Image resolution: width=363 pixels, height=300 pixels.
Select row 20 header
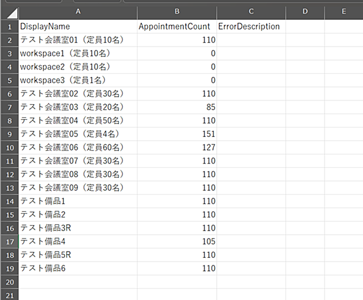coord(10,282)
